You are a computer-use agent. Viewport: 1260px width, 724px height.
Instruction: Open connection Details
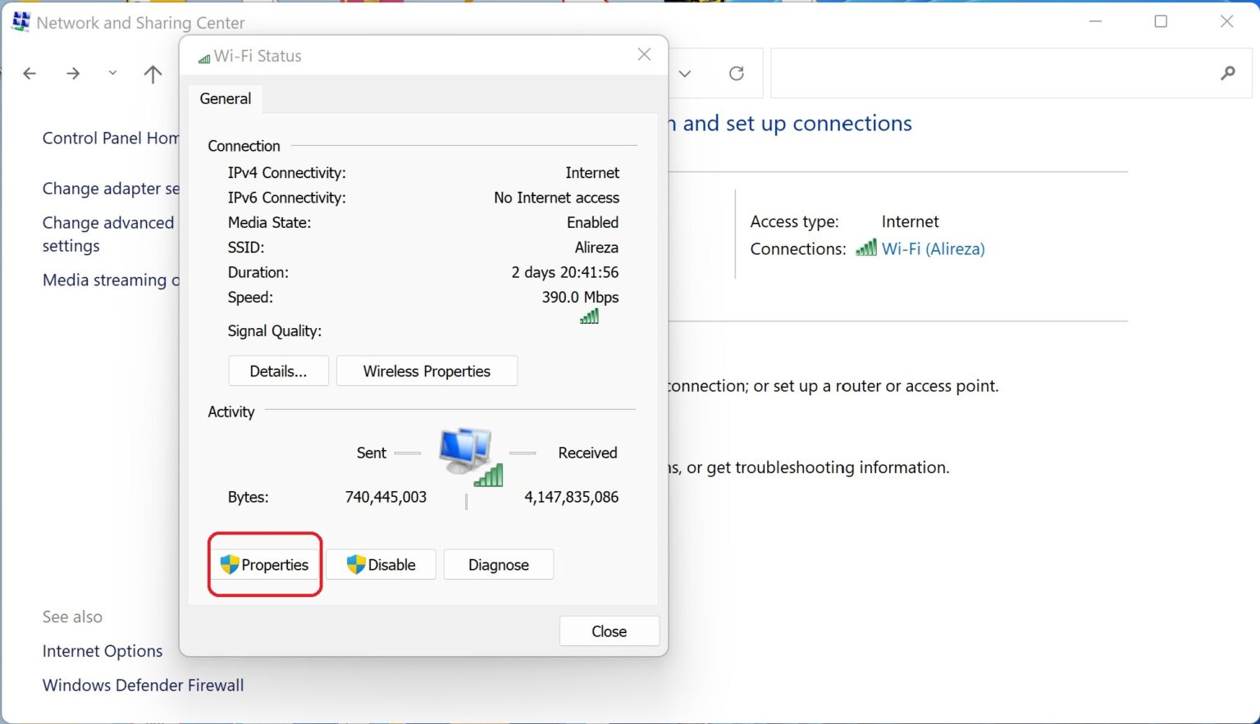pos(278,371)
